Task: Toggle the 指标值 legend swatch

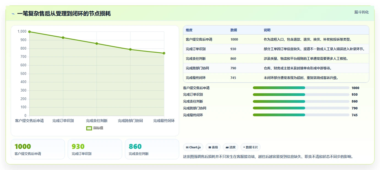Action: (x=89, y=128)
